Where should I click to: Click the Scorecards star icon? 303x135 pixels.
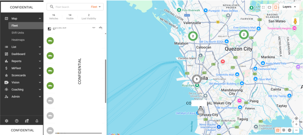coord(6,75)
